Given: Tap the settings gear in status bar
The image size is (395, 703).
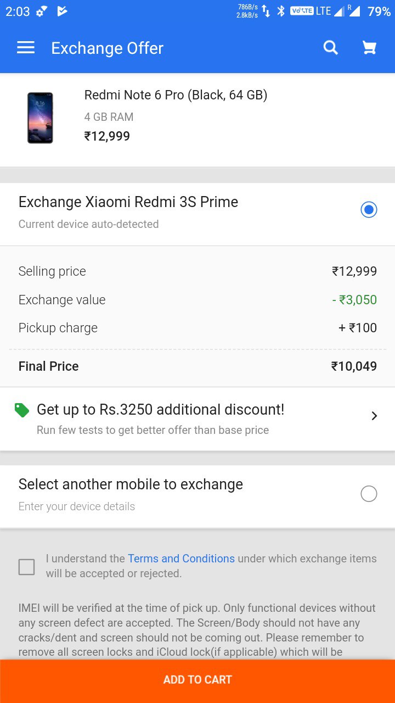Looking at the screenshot, I should click(x=41, y=11).
